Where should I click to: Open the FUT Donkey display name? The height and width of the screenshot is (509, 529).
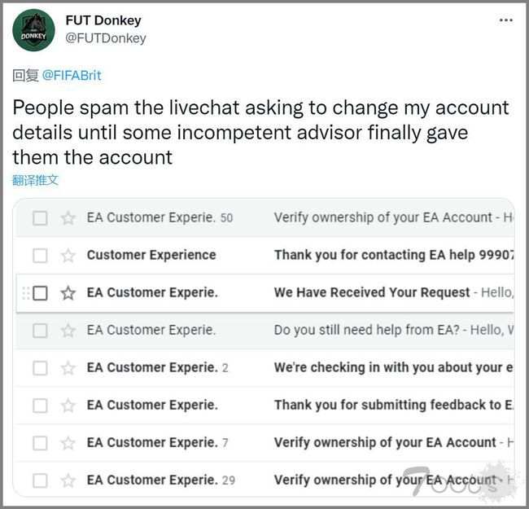105,20
